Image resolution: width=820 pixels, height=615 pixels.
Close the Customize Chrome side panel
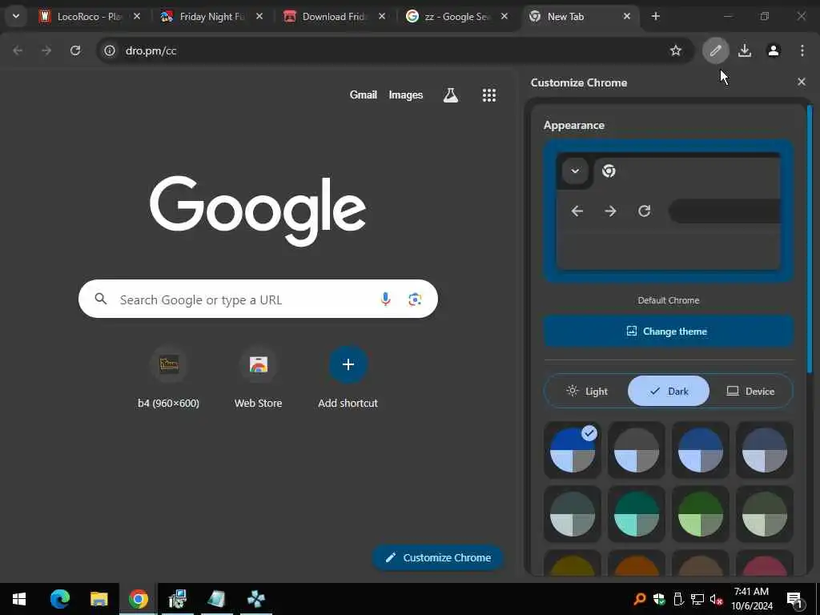click(802, 82)
